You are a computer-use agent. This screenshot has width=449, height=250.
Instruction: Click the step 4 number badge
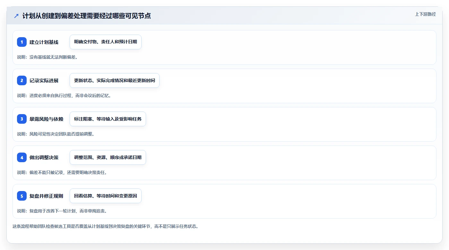click(x=22, y=157)
